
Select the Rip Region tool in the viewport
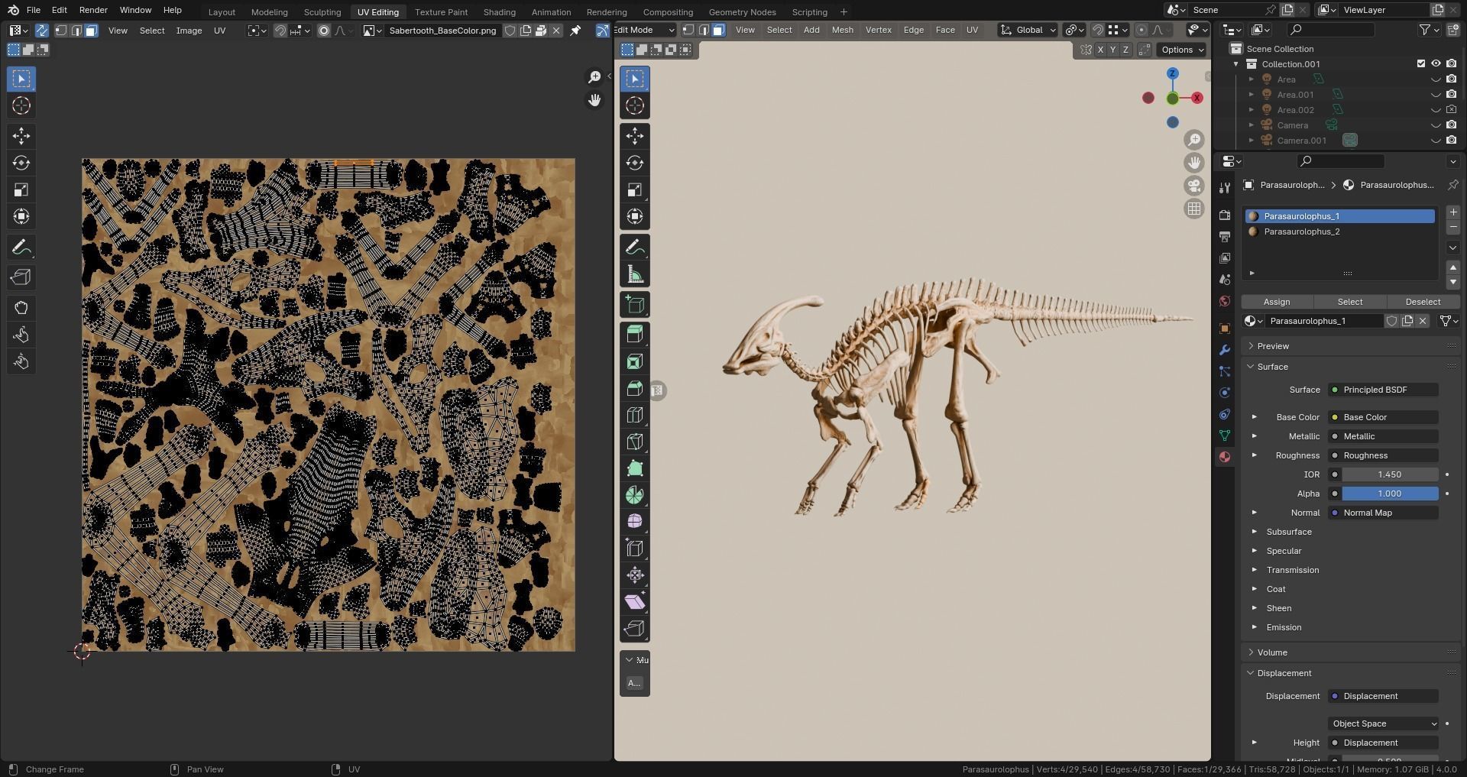tap(635, 629)
